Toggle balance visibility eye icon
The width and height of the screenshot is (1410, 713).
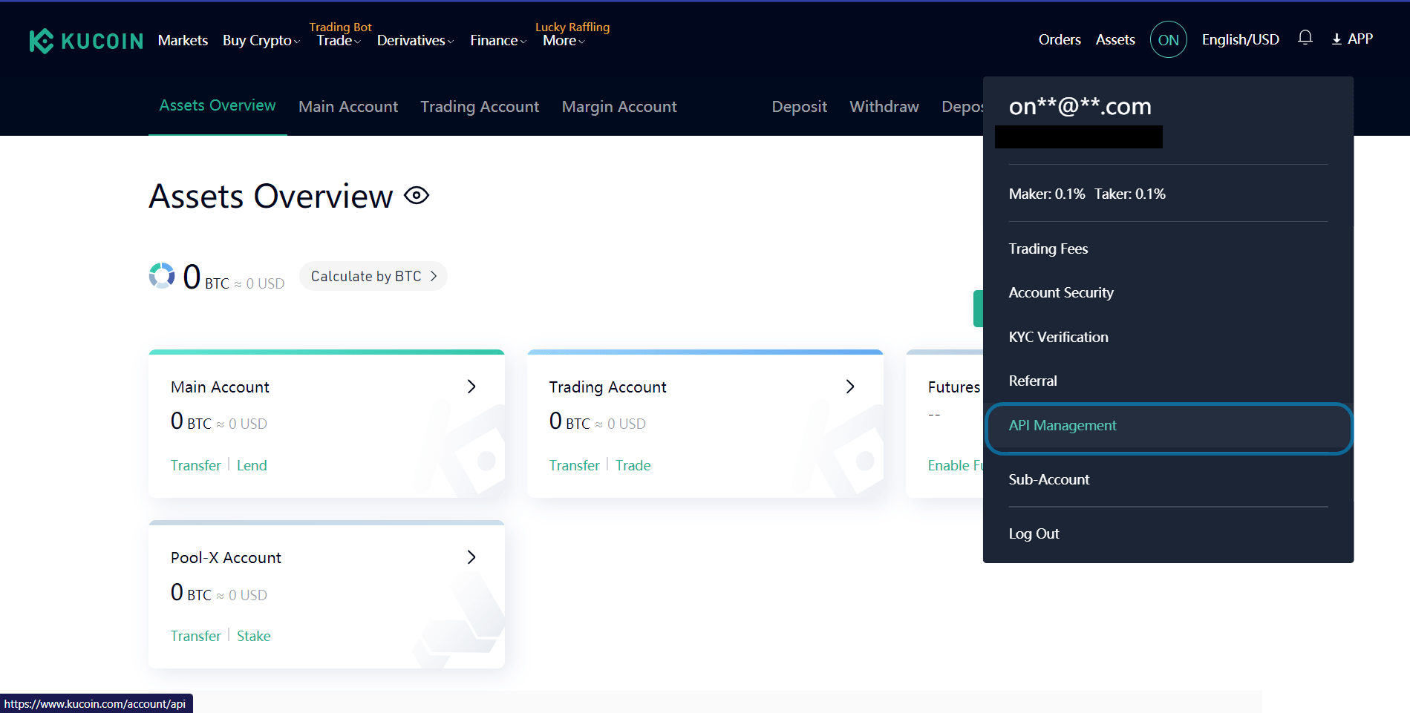pos(417,196)
